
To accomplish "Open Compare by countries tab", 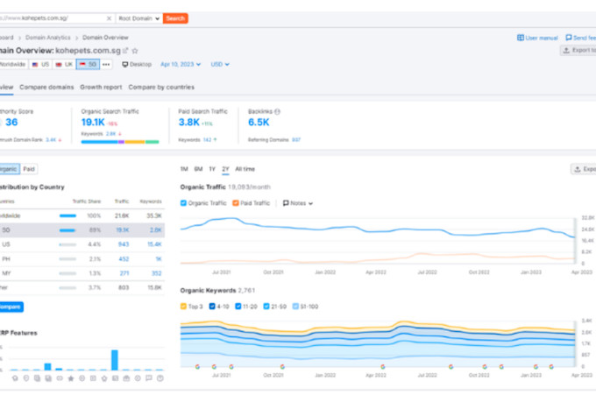I will [161, 87].
